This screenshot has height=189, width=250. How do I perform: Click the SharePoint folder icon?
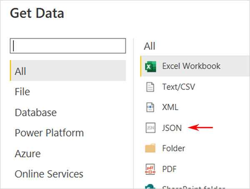(x=150, y=186)
